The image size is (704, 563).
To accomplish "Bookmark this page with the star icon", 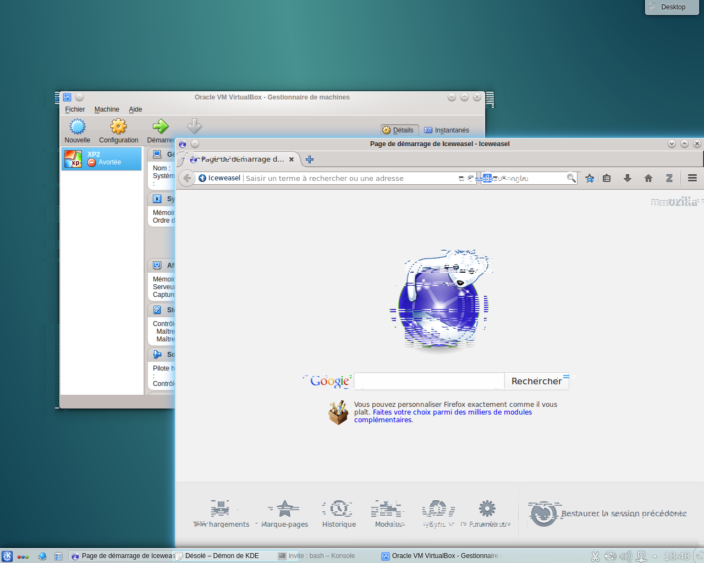I will (590, 178).
